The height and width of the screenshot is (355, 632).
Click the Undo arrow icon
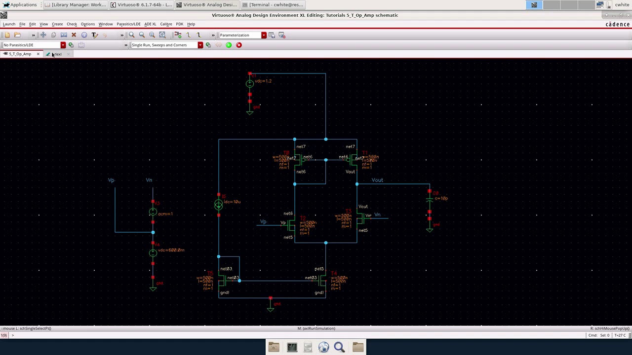point(105,35)
